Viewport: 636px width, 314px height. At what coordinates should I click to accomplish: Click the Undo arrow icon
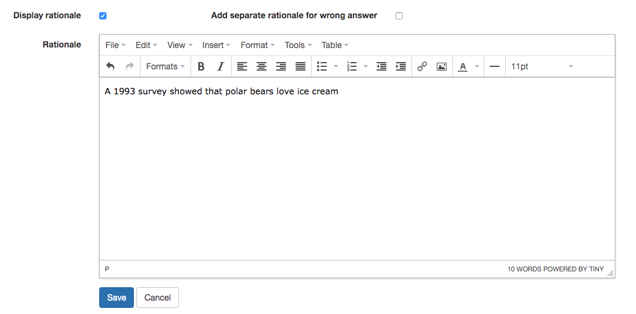tap(110, 67)
